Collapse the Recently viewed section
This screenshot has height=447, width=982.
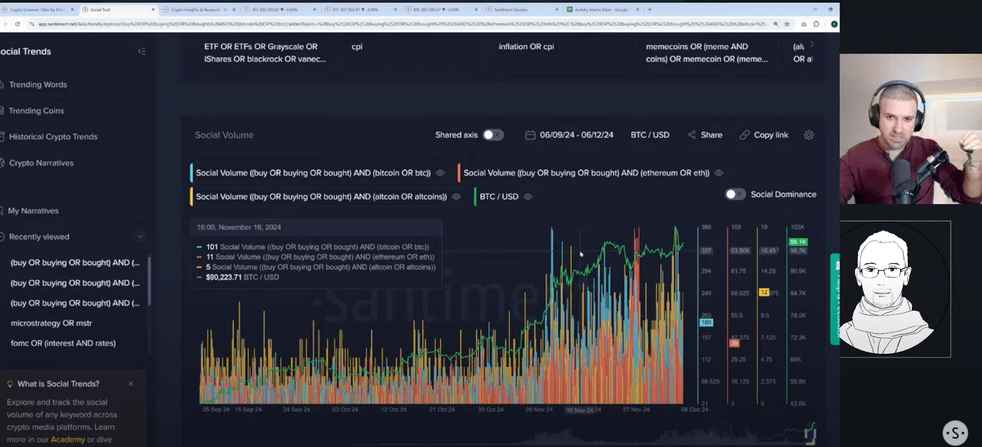pyautogui.click(x=140, y=237)
